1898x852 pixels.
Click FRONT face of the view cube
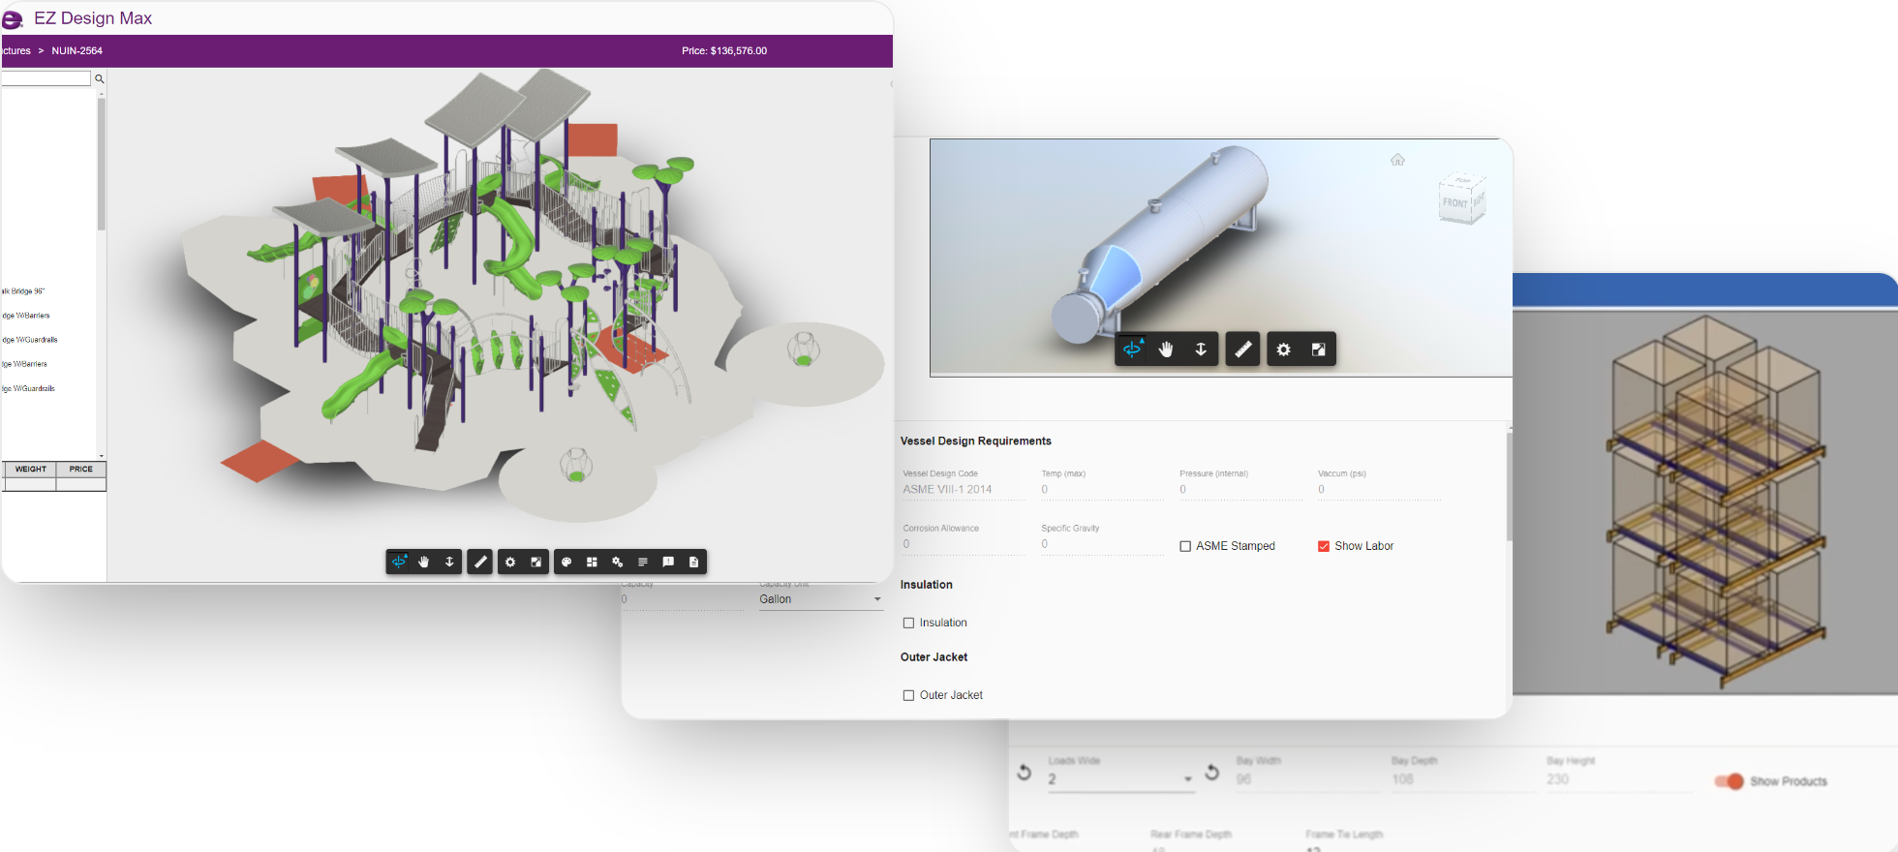(x=1454, y=203)
